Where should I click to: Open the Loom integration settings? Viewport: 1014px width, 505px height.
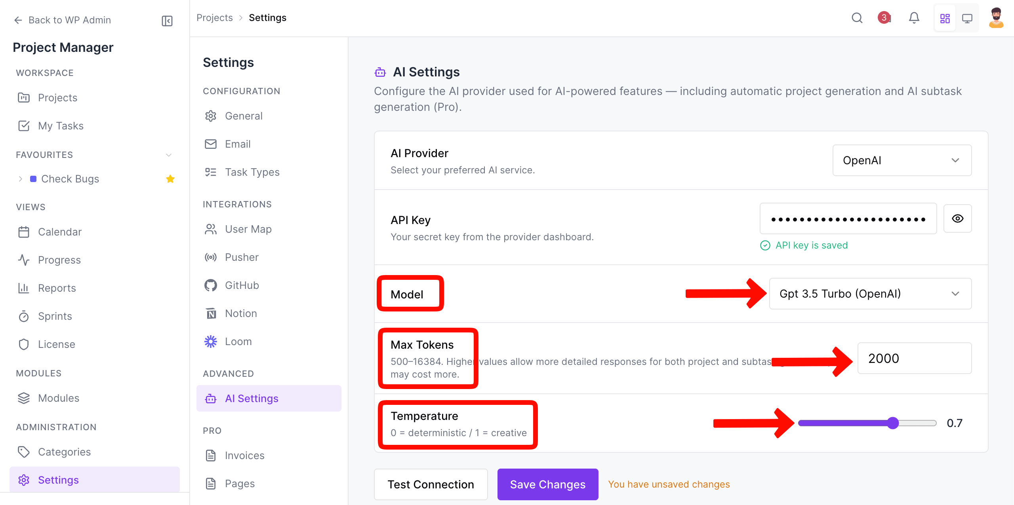tap(238, 341)
